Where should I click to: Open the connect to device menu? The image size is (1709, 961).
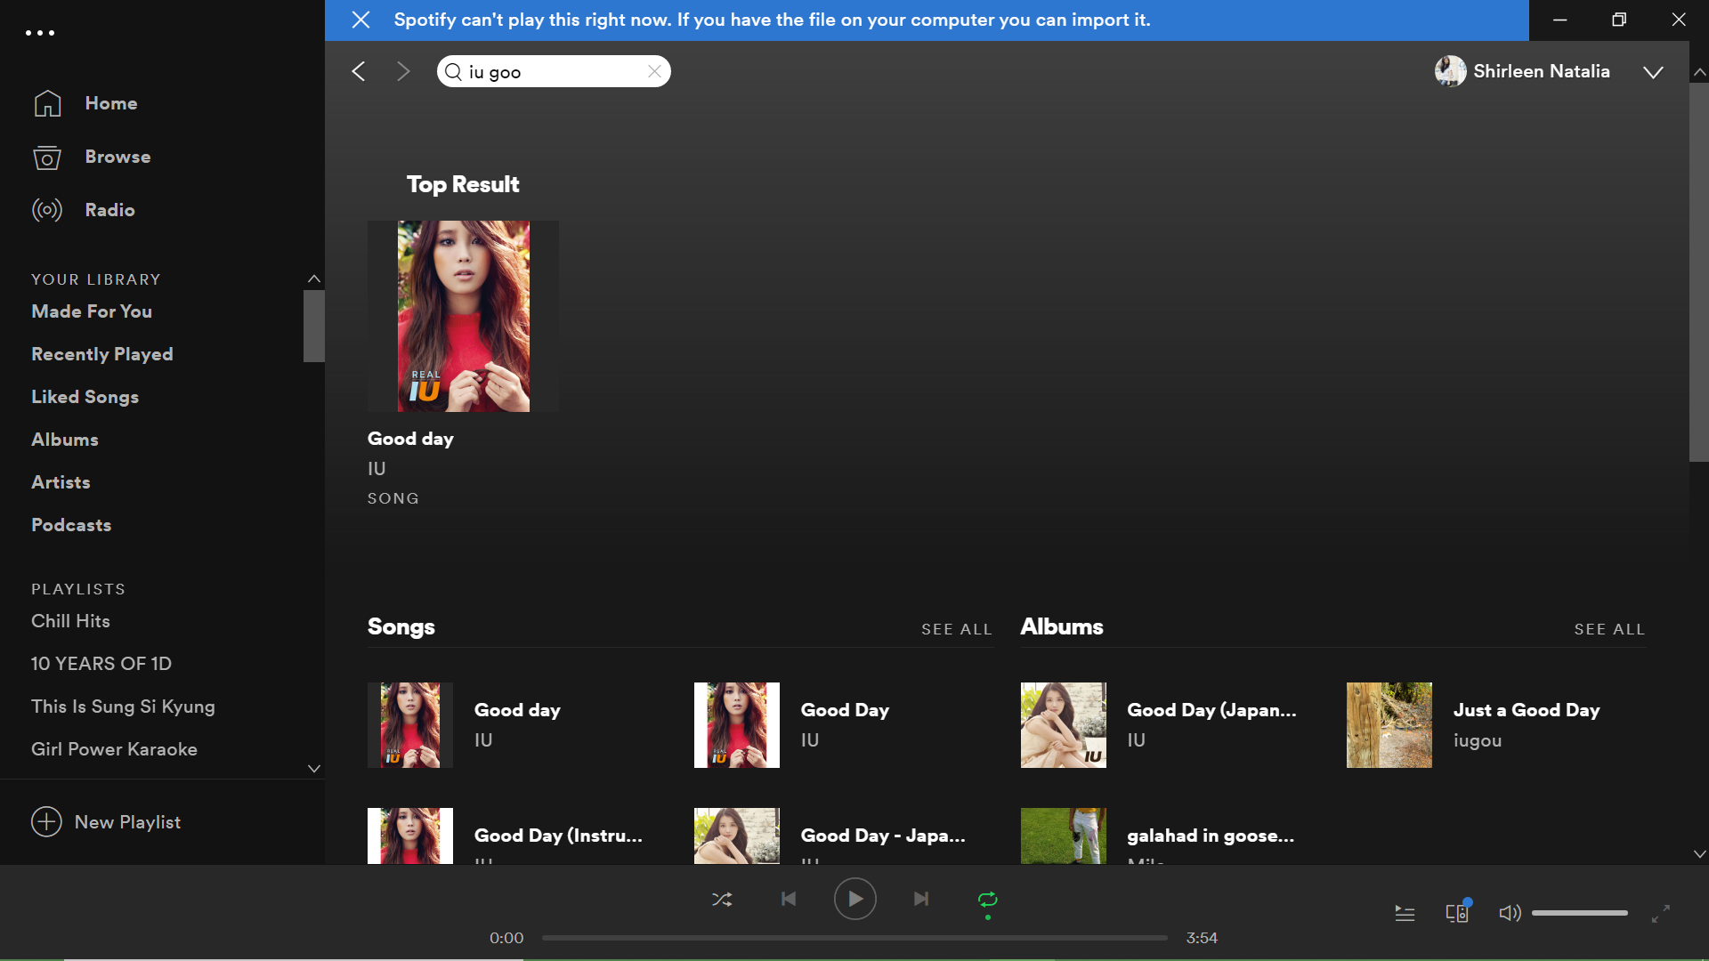point(1456,913)
